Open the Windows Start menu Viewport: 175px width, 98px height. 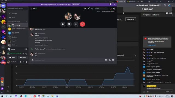pyautogui.click(x=2, y=96)
